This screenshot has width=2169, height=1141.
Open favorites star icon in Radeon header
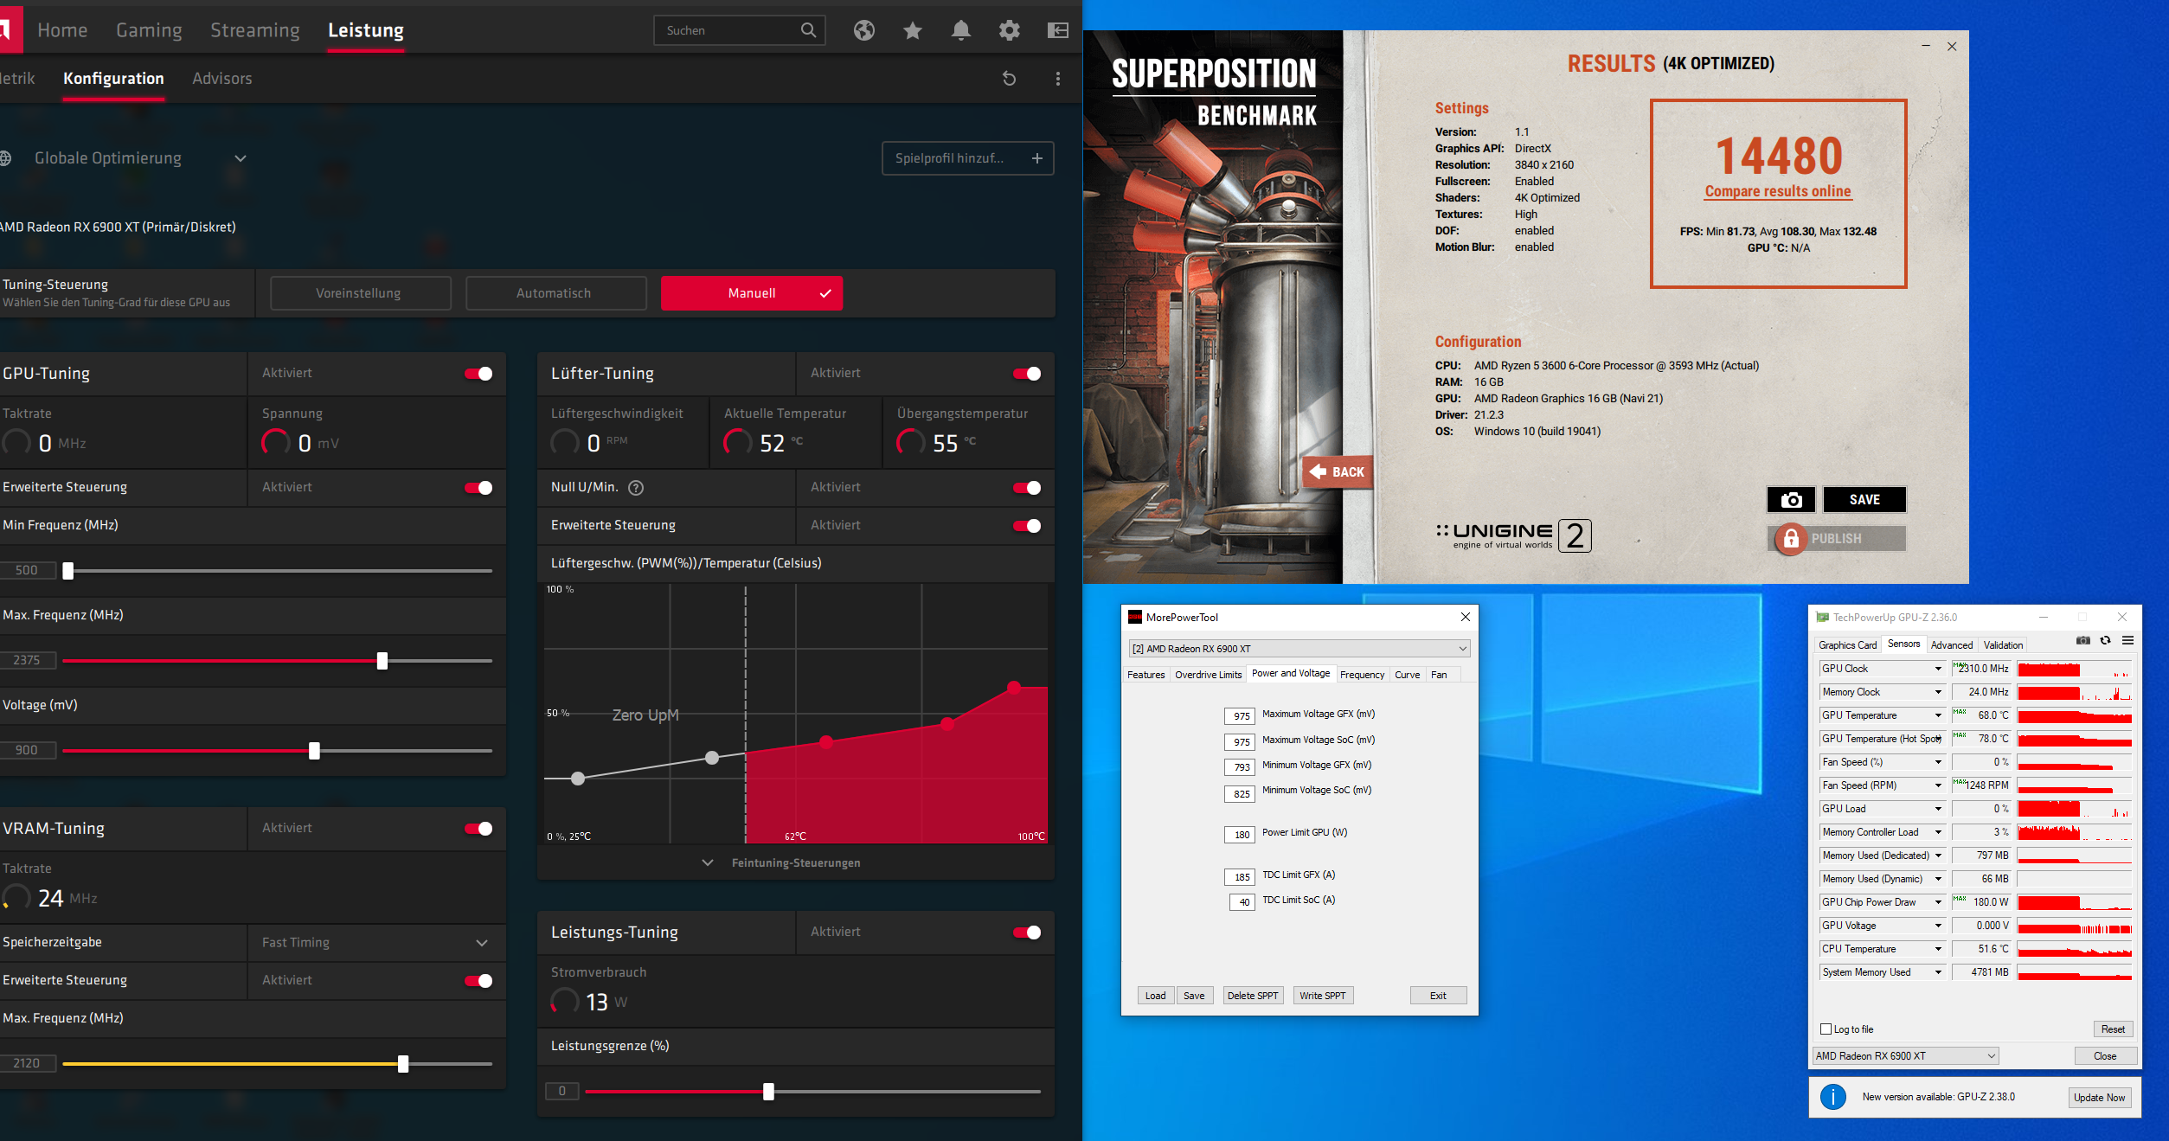pos(912,30)
